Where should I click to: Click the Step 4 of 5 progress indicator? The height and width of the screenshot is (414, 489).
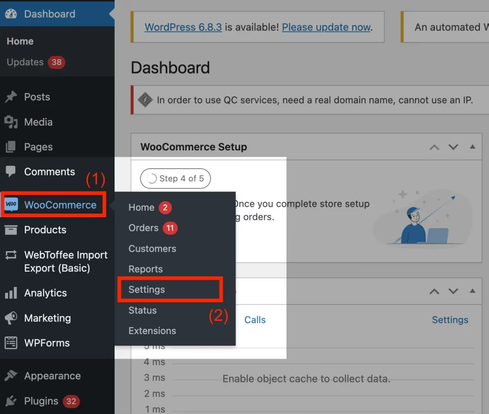(175, 179)
